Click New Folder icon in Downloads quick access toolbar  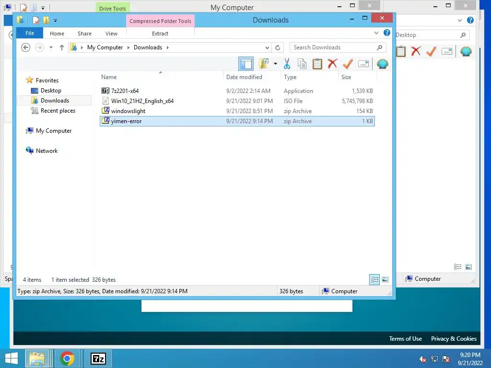[x=47, y=20]
